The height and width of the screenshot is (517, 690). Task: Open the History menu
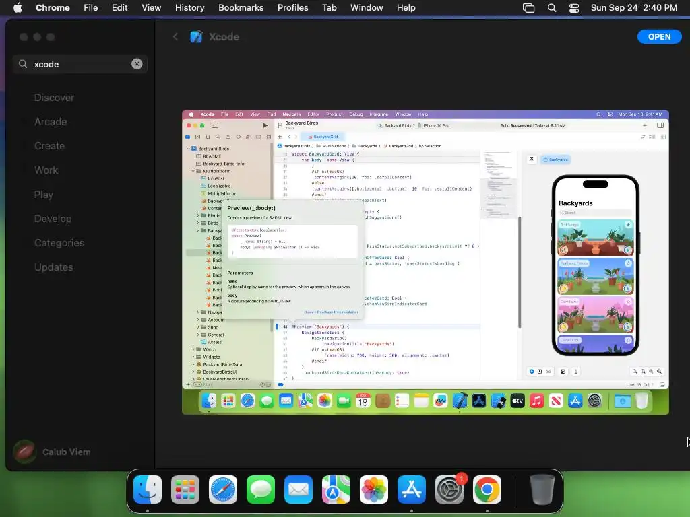pos(189,7)
